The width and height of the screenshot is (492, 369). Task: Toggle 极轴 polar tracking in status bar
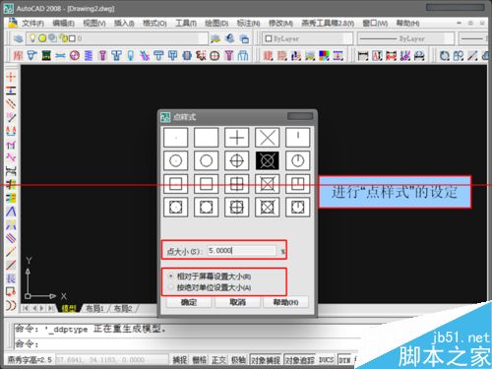click(238, 360)
